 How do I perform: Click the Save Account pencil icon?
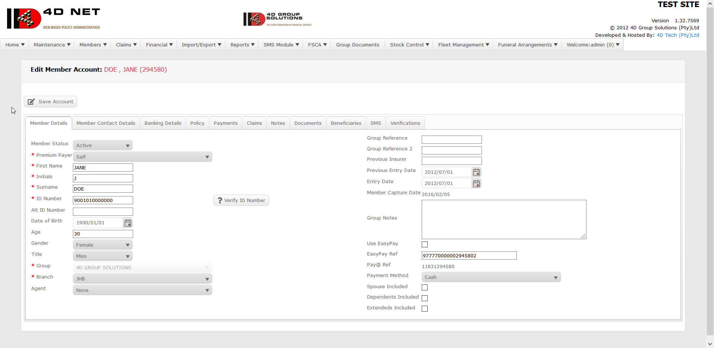(x=31, y=102)
